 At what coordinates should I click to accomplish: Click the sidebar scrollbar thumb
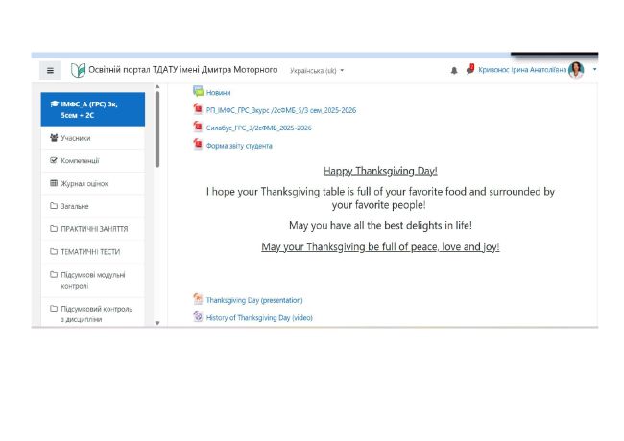[157, 129]
